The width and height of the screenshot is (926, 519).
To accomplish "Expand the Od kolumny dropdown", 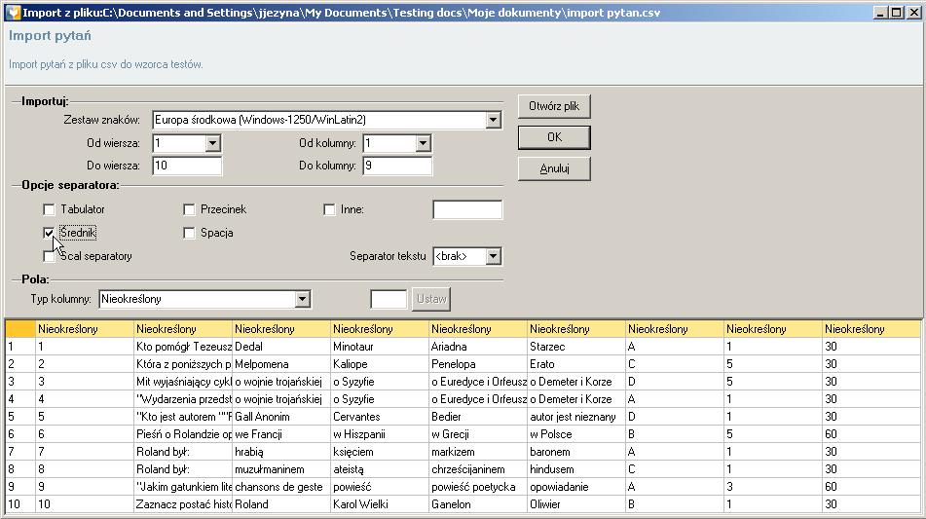I will pos(423,143).
